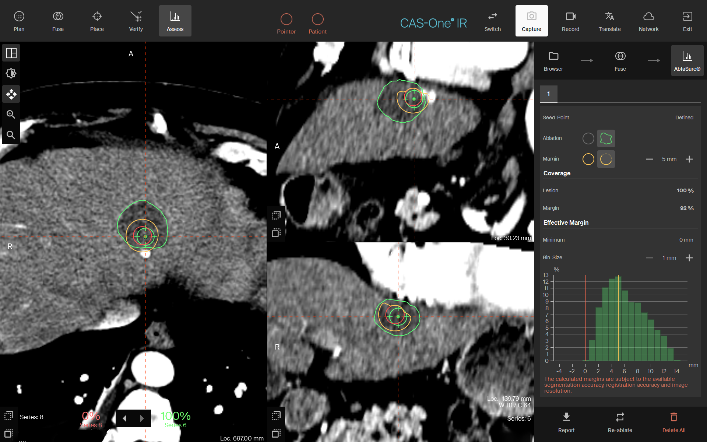Screen dimensions: 707x442
Task: Open the Place step
Action: [x=97, y=21]
